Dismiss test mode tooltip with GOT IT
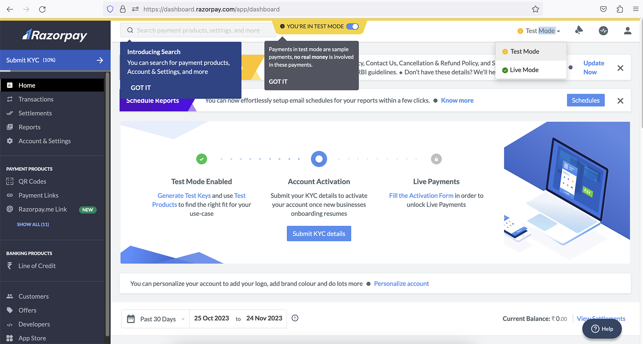Viewport: 643px width, 344px height. [x=278, y=82]
